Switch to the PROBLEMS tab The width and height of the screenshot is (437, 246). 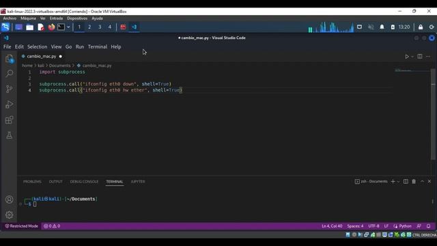[32, 182]
